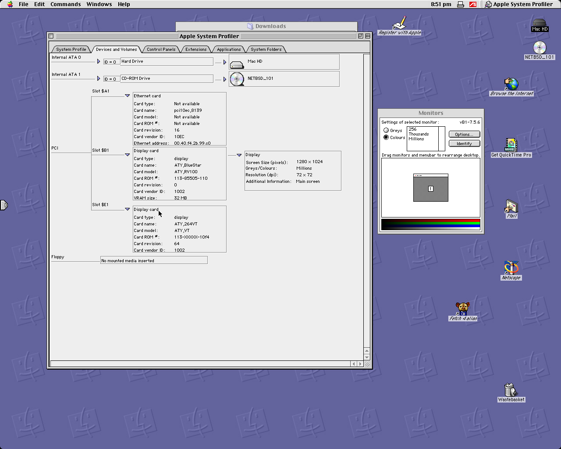
Task: Click the Card name ATY,BlueStar value
Action: 188,165
